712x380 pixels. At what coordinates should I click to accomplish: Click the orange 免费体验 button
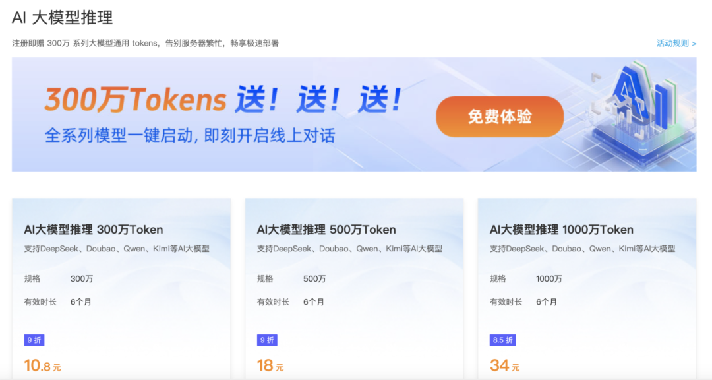coord(500,117)
